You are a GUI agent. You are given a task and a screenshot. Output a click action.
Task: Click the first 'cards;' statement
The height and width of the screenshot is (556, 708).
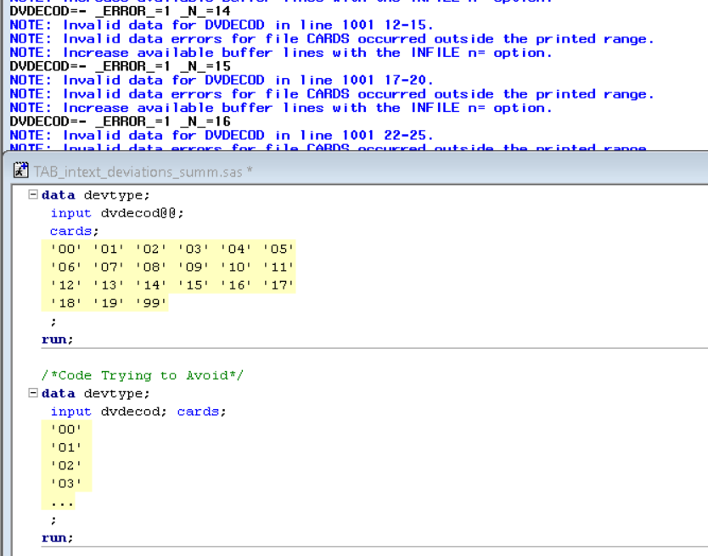click(74, 231)
